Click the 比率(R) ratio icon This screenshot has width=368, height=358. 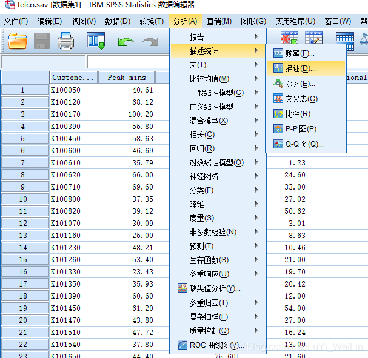point(278,114)
